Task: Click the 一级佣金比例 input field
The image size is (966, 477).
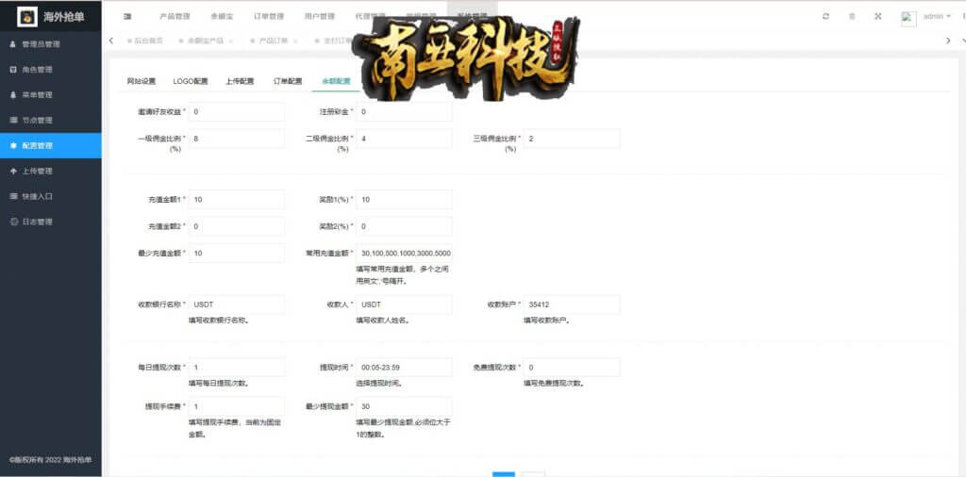Action: (x=237, y=139)
